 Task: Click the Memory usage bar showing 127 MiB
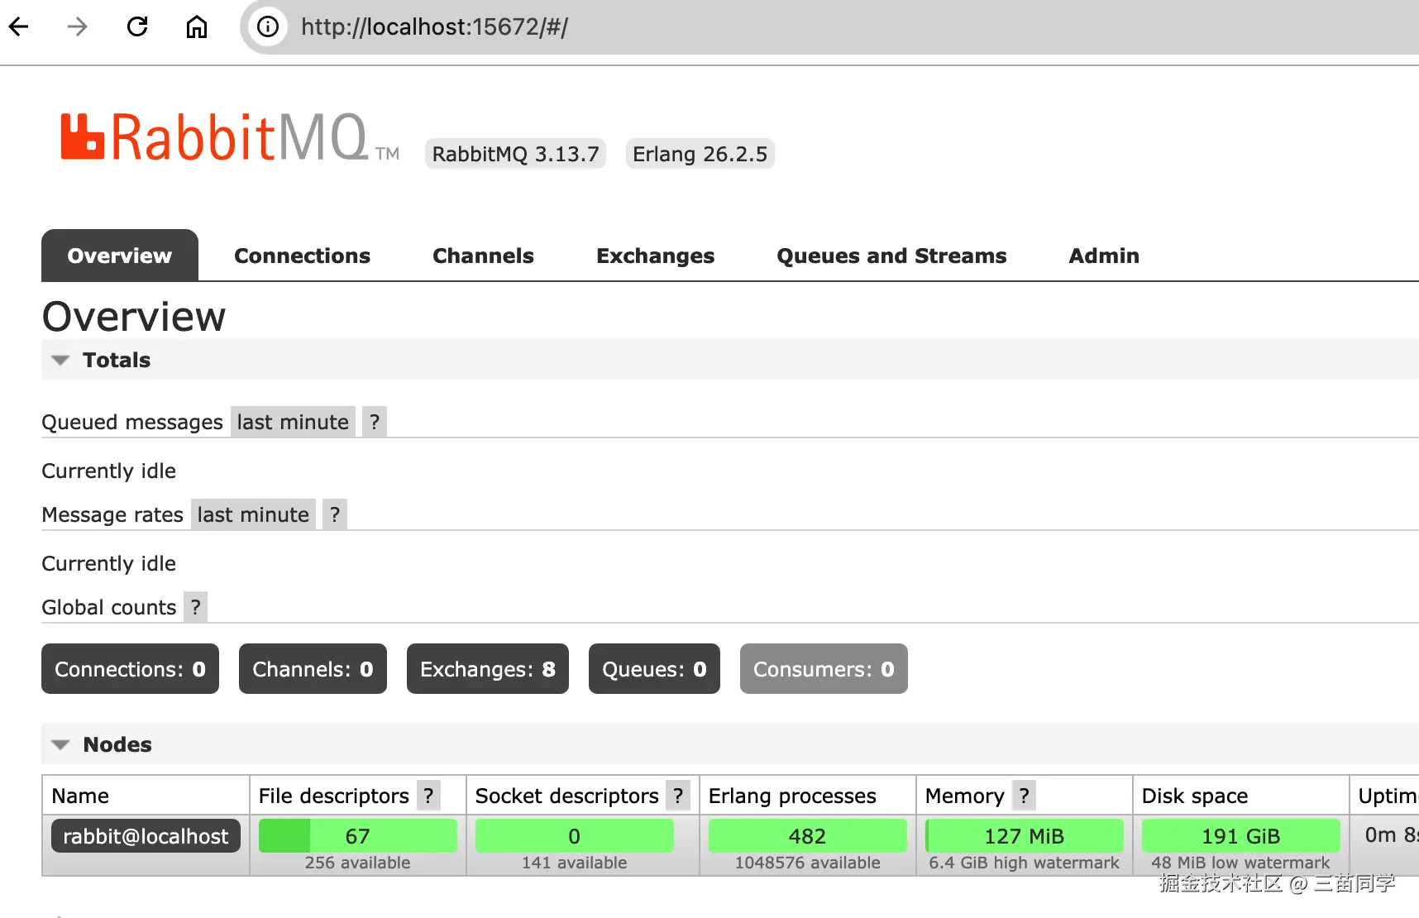point(1025,836)
